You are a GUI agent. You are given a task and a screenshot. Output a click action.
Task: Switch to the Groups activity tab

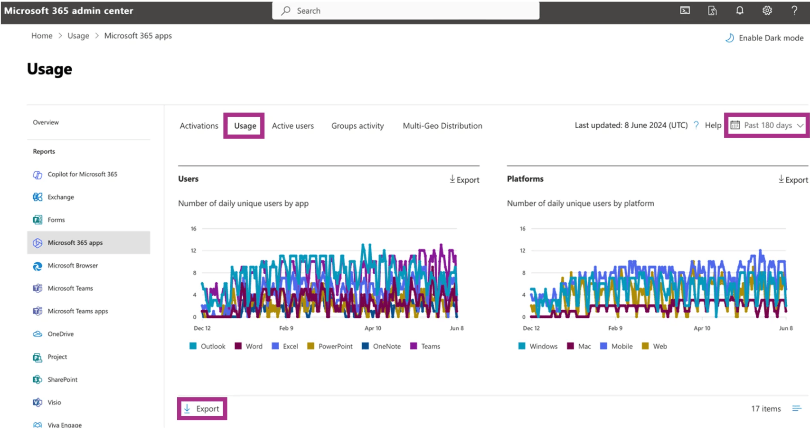pos(358,126)
